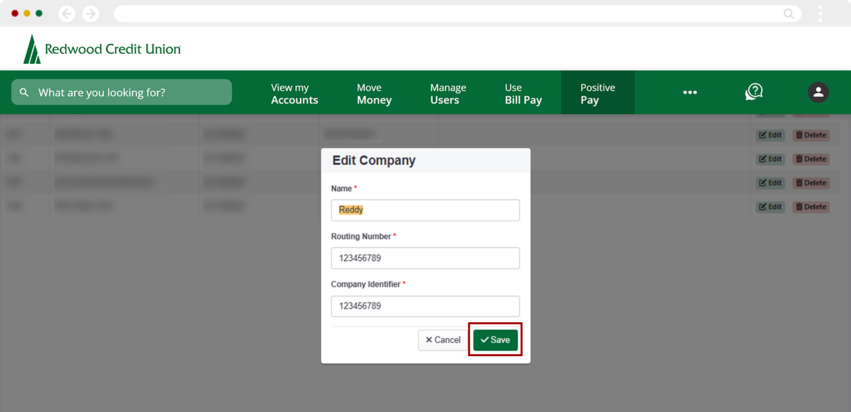
Task: Open the Positive Pay menu
Action: 598,94
